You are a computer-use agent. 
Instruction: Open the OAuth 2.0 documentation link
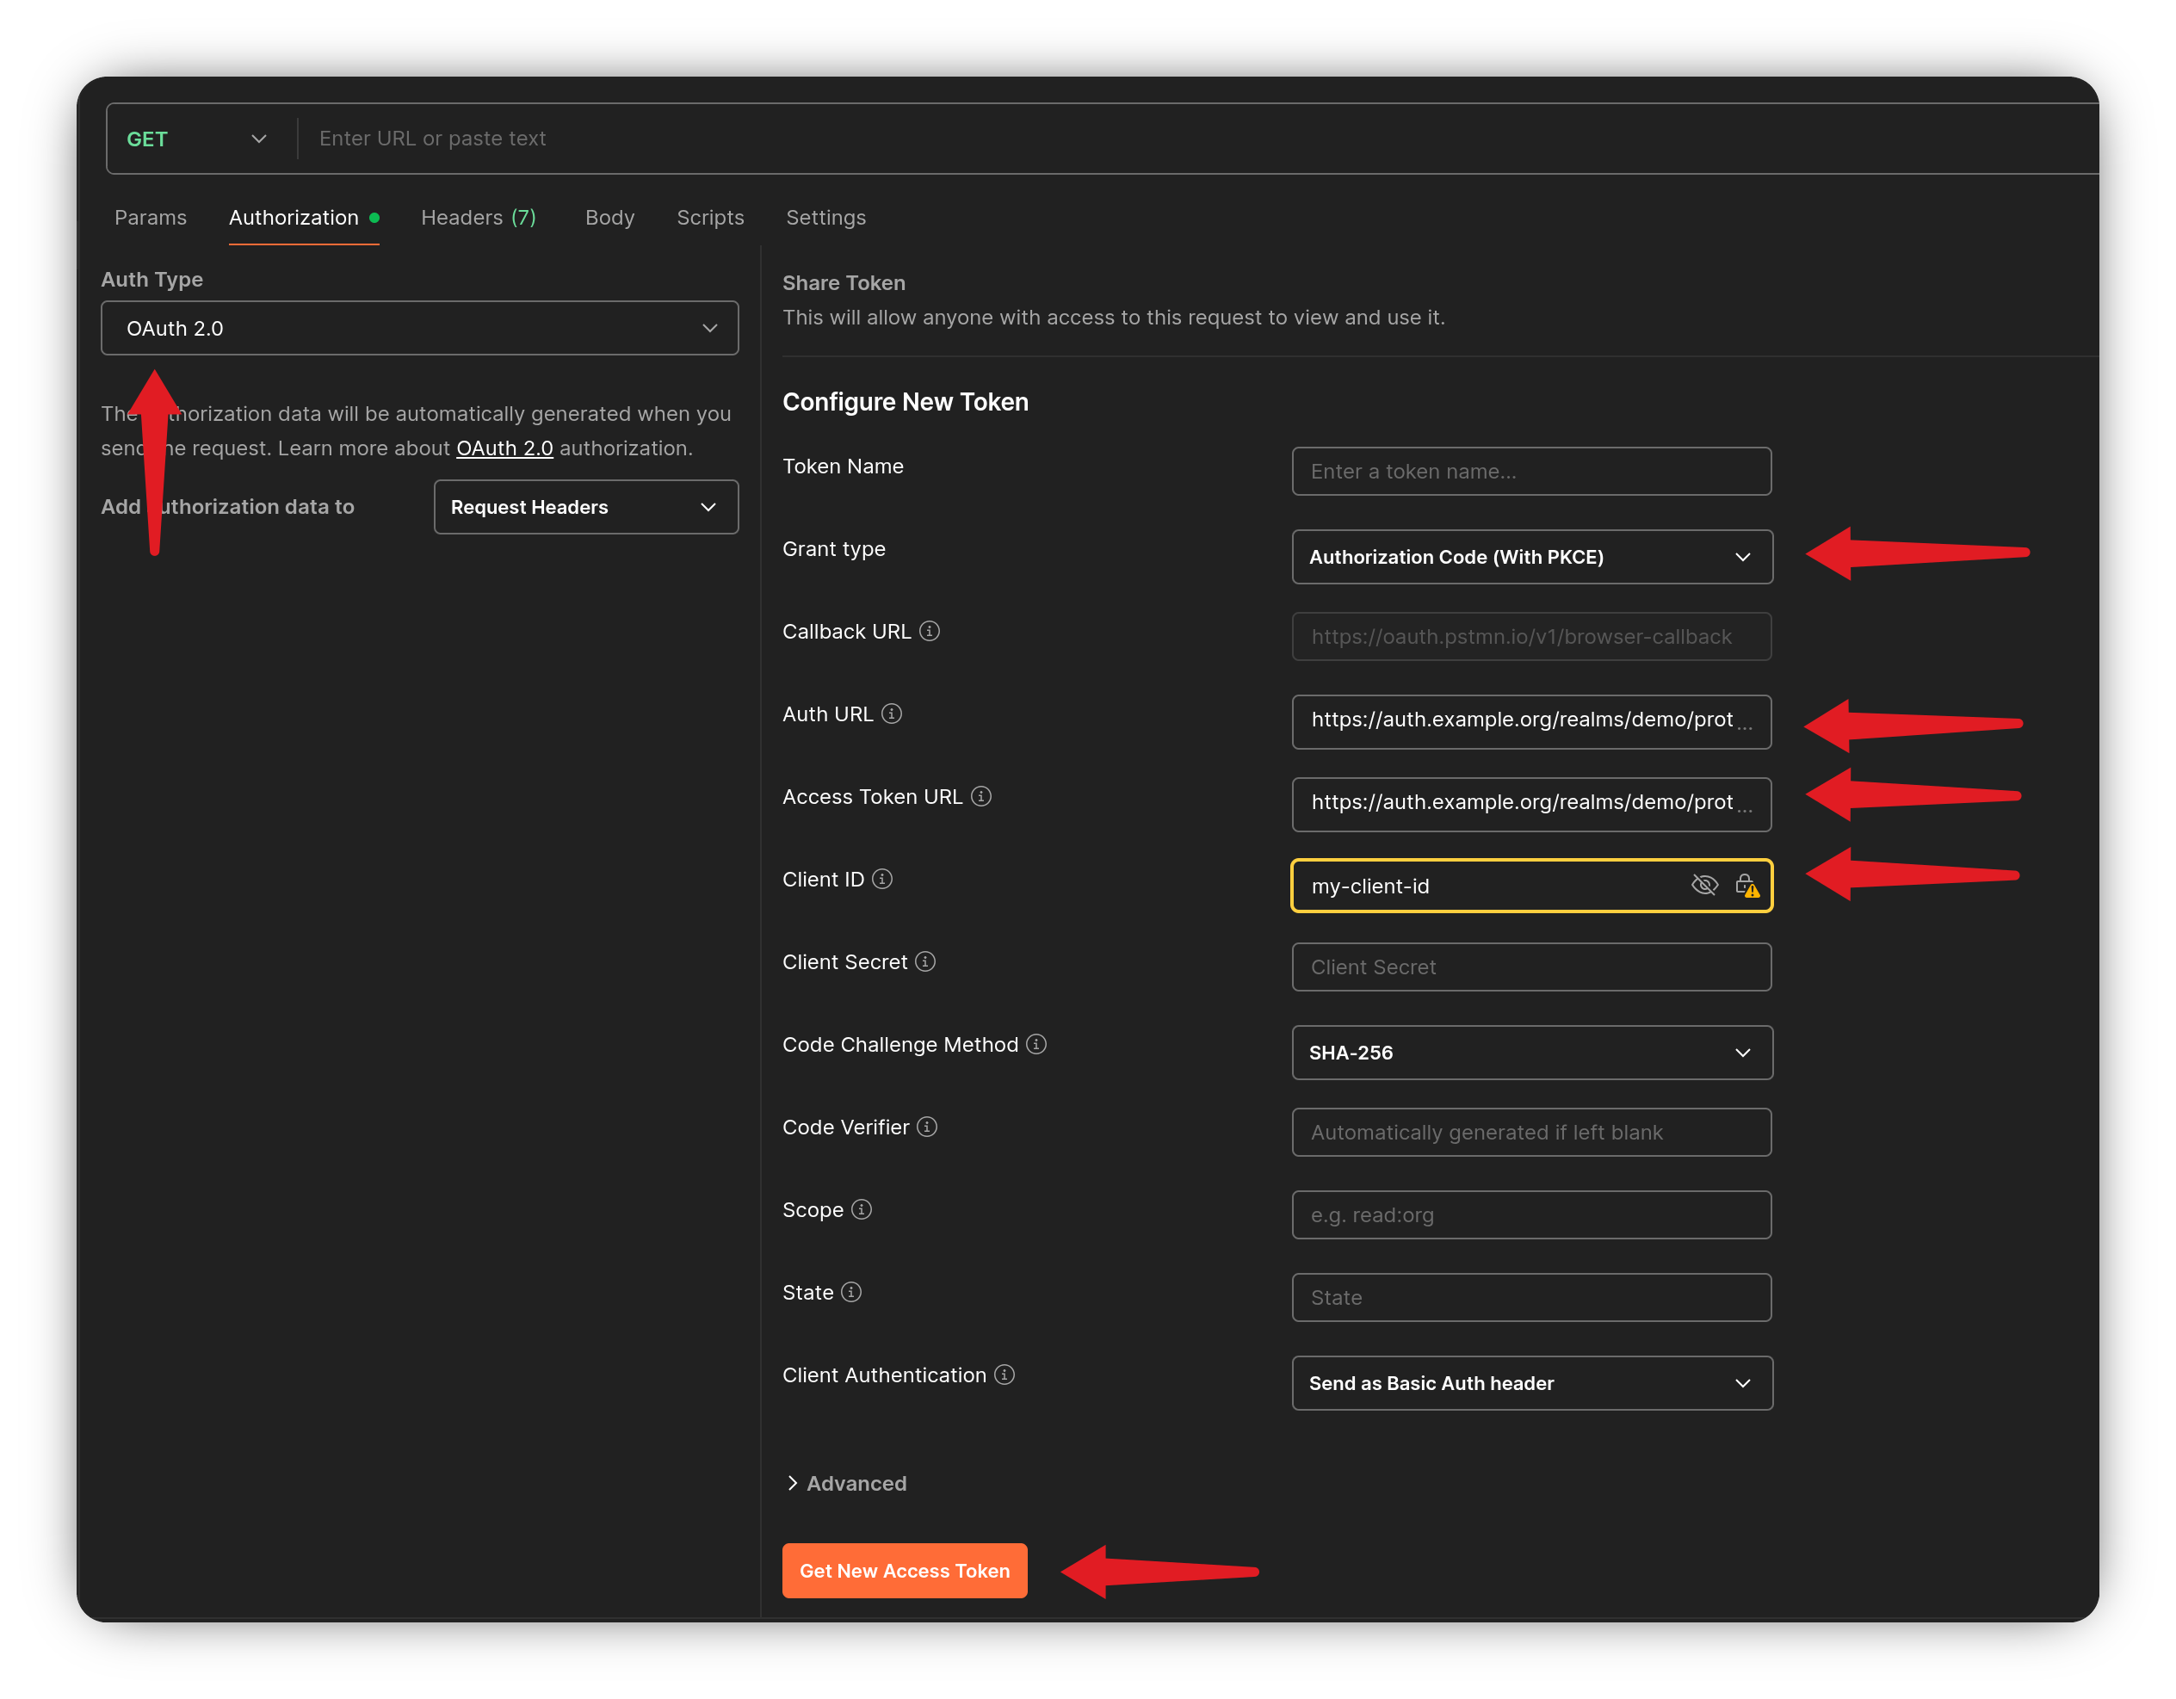pos(504,448)
